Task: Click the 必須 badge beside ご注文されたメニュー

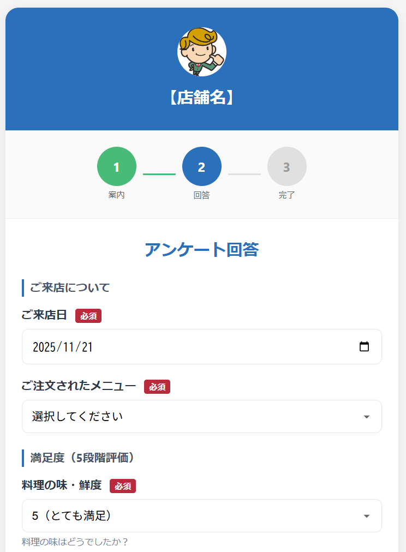Action: [x=157, y=387]
